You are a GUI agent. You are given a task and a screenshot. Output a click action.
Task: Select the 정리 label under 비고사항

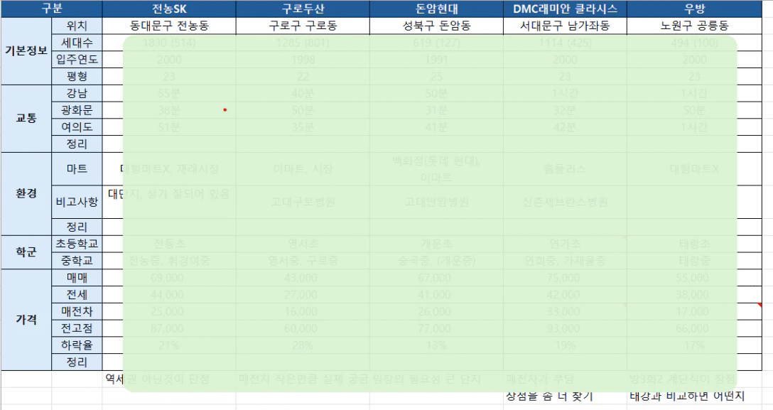pyautogui.click(x=77, y=227)
